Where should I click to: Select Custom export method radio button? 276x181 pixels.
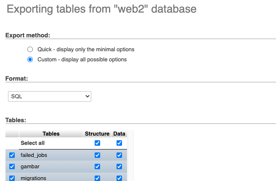(30, 60)
